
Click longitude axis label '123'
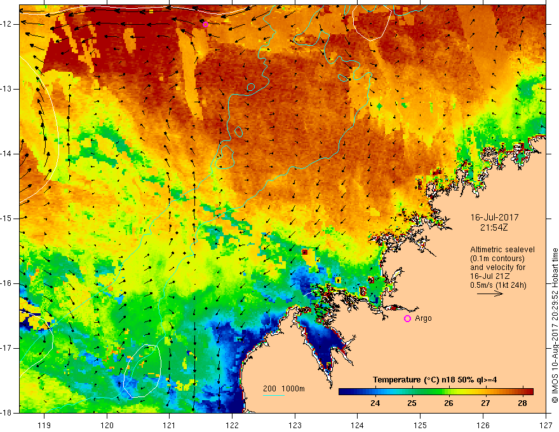[x=295, y=425]
